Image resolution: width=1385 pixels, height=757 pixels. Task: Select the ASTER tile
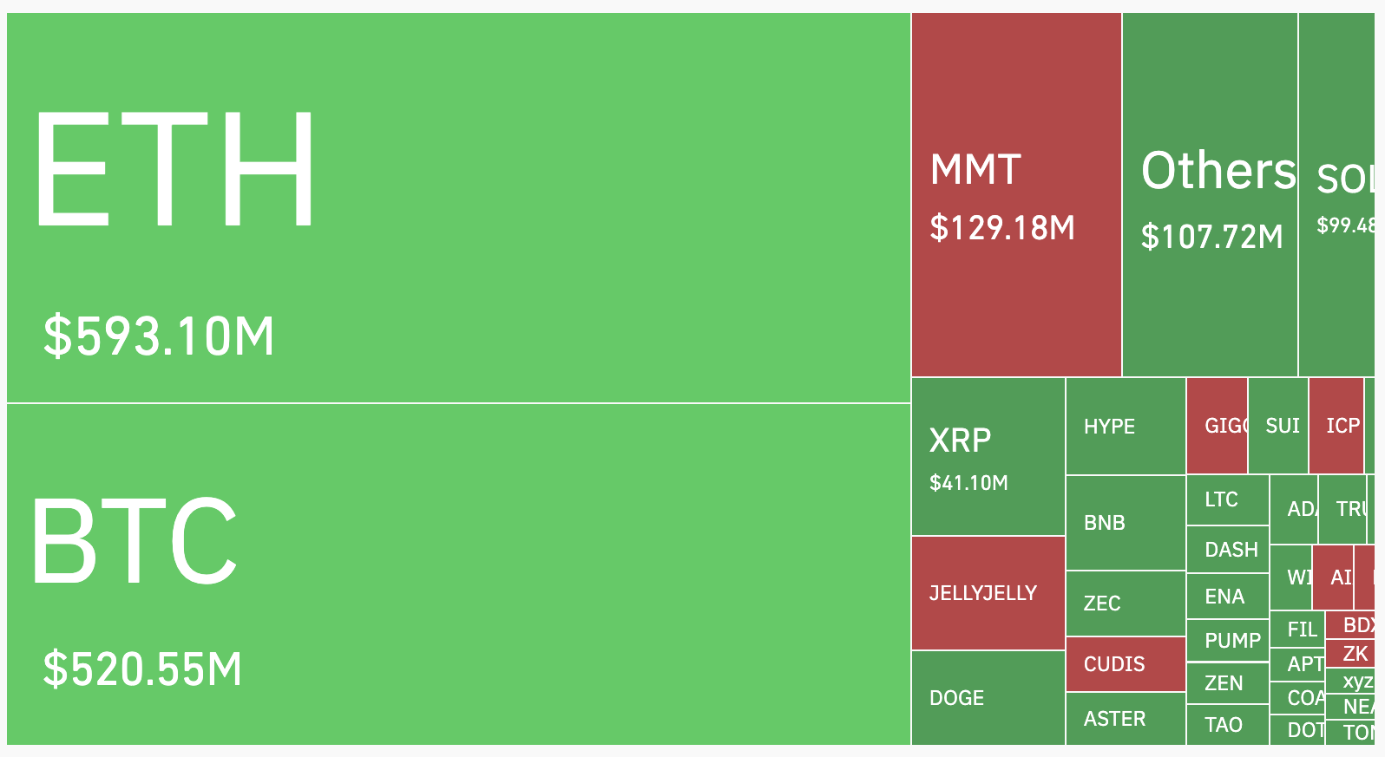click(x=1126, y=719)
